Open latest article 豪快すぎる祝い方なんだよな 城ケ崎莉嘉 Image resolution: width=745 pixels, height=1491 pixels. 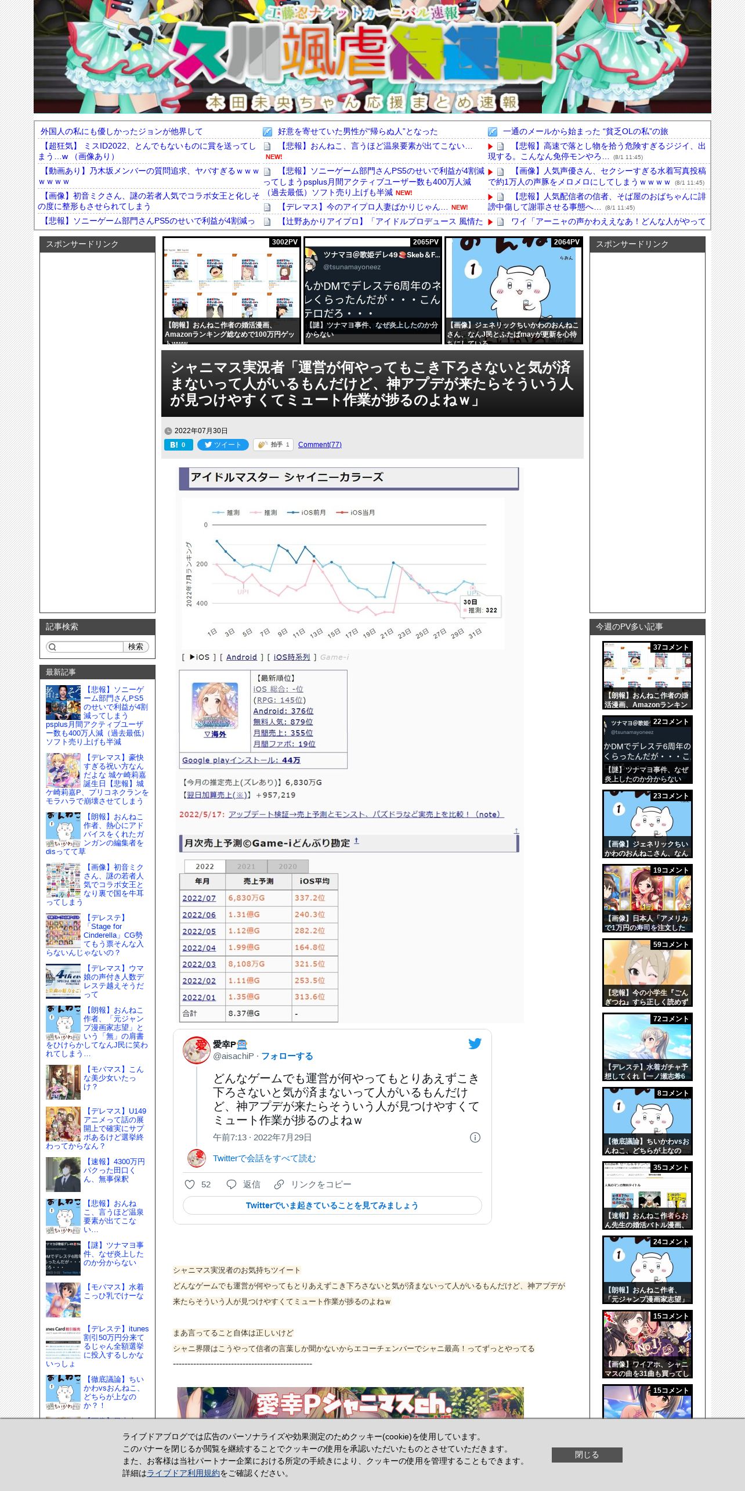pyautogui.click(x=97, y=779)
